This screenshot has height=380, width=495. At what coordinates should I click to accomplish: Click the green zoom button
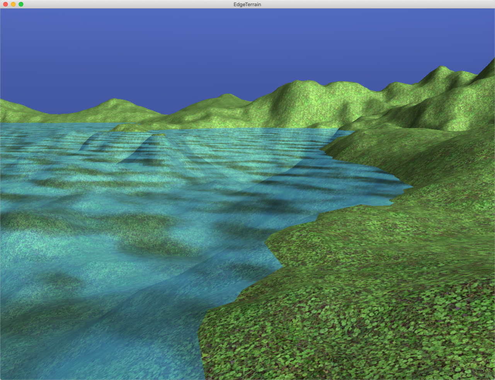[x=20, y=4]
